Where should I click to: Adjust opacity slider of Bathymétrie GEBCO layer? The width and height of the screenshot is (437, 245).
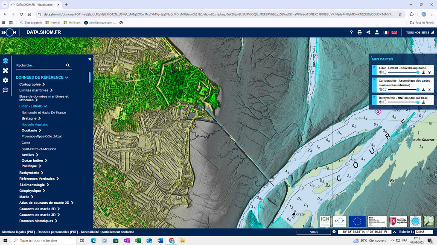click(x=404, y=102)
